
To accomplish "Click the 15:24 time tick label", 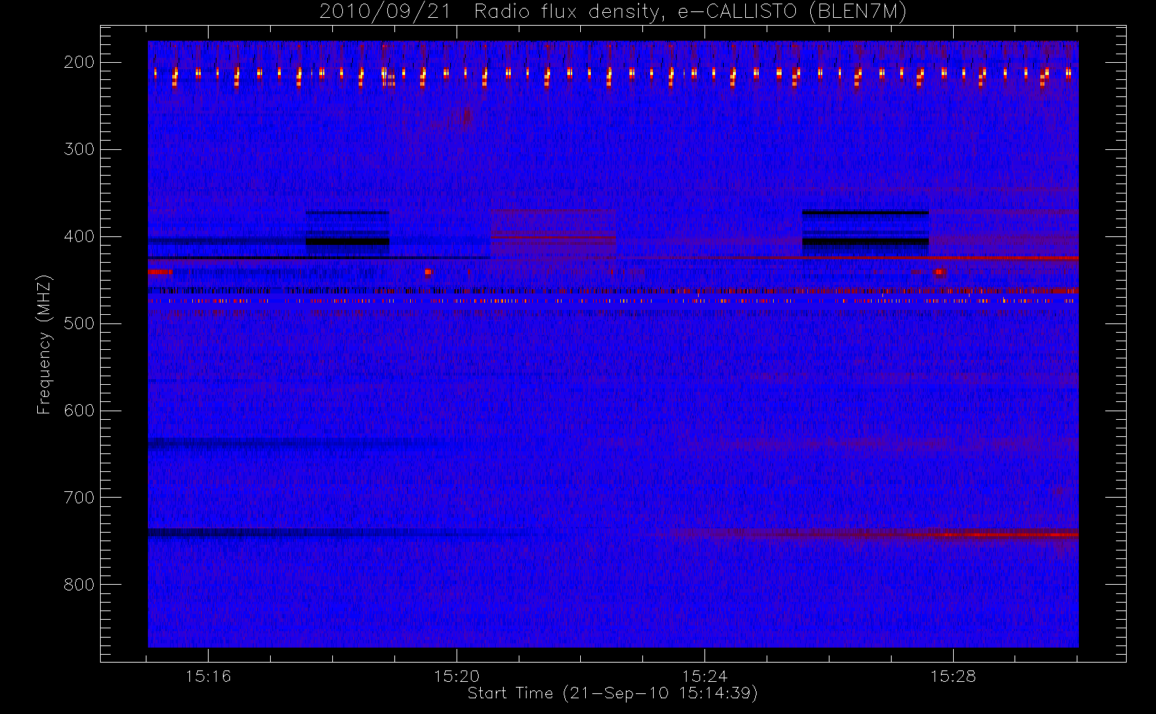I will [704, 676].
